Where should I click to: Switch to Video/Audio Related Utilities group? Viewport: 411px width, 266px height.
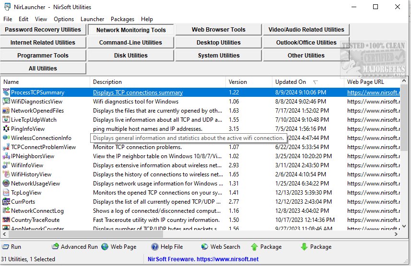tap(306, 30)
